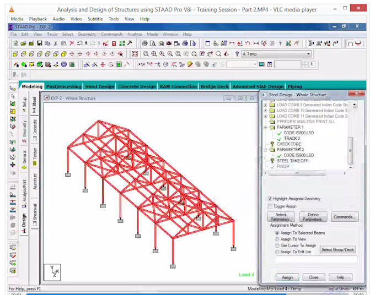The width and height of the screenshot is (375, 295).
Task: Expand LOAD COMB 9 tree node
Action: (x=265, y=105)
